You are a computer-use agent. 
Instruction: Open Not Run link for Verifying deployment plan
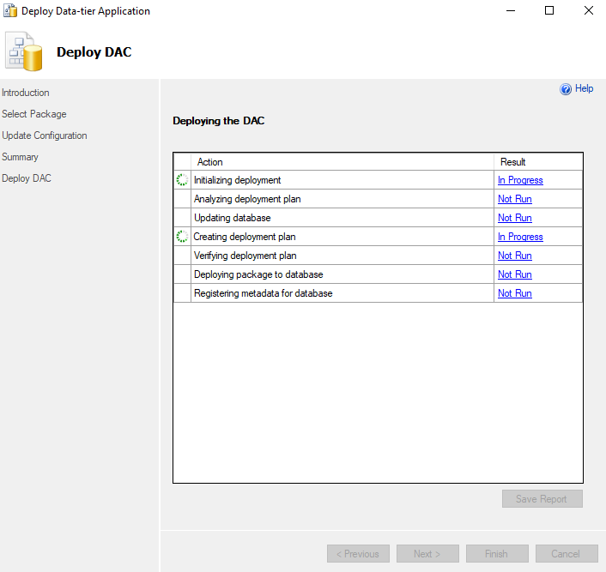pyautogui.click(x=514, y=256)
